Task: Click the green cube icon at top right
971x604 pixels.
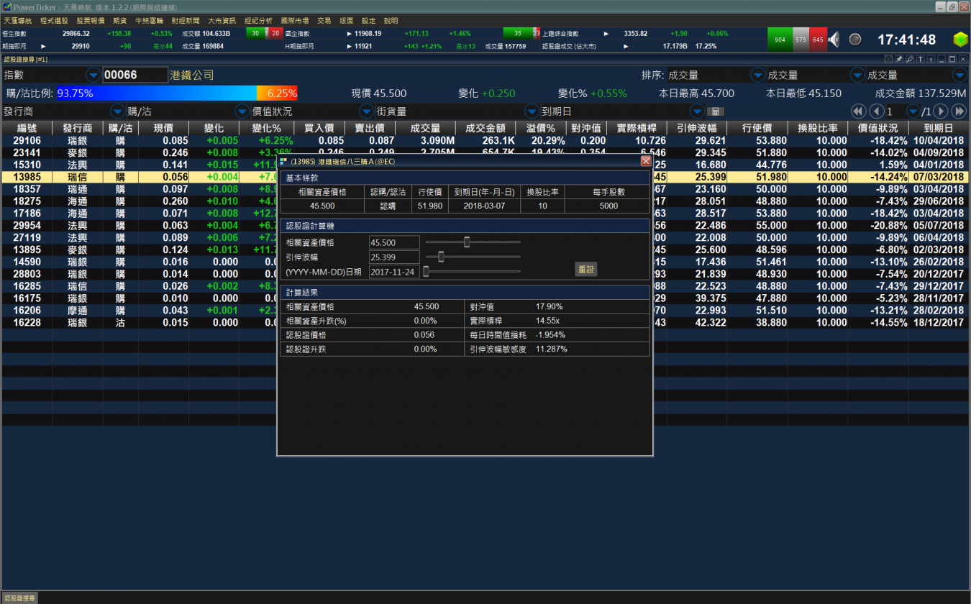Action: coord(960,40)
